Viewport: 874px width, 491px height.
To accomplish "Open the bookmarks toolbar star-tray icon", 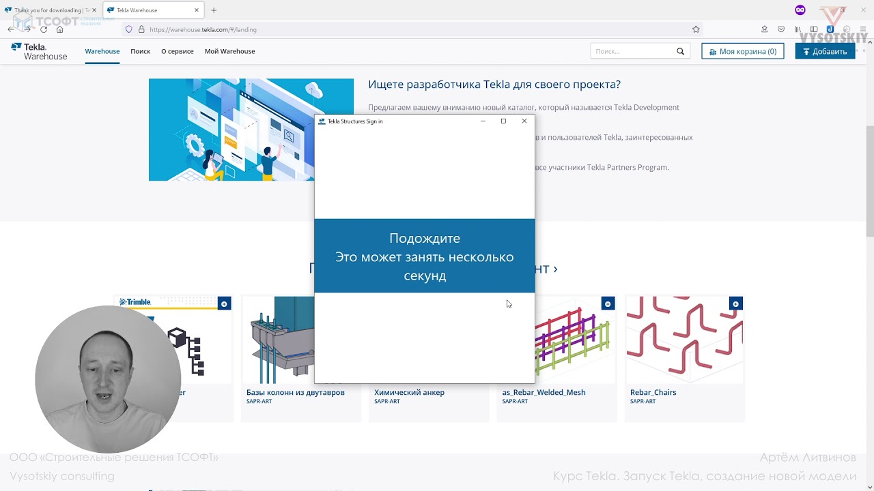I will pyautogui.click(x=764, y=29).
